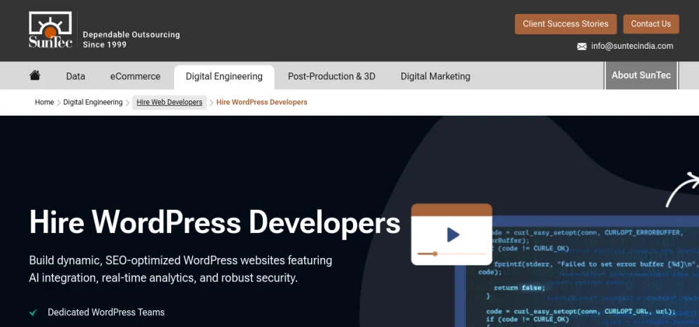Screen dimensions: 699x327
Task: Open About SunTec section
Action: coord(641,75)
